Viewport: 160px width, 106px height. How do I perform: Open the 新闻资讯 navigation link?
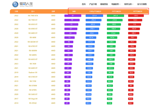pos(104,4)
